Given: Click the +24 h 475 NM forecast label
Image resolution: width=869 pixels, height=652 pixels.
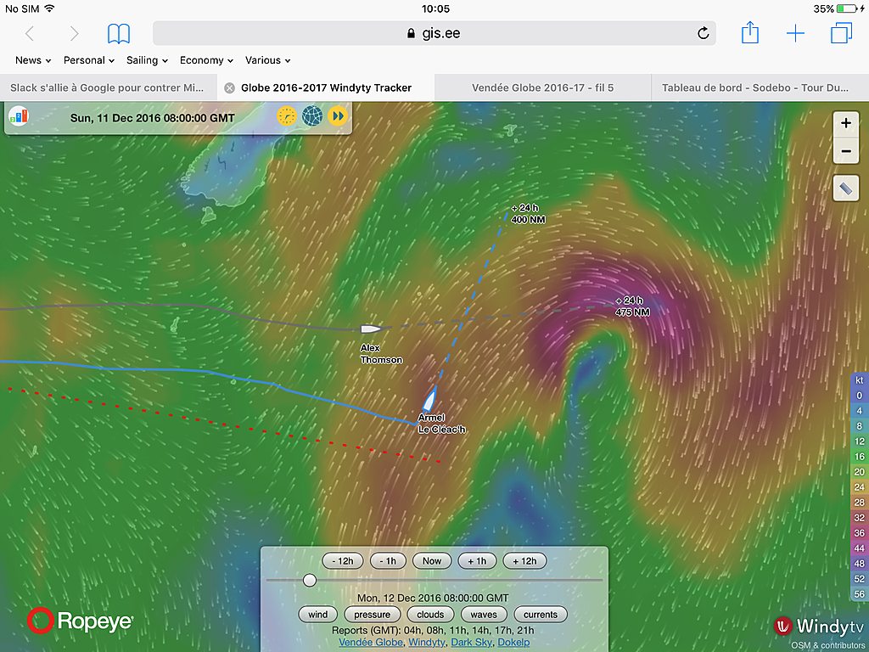Looking at the screenshot, I should pos(632,306).
